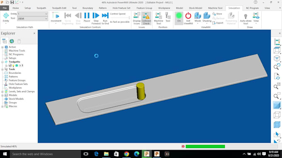The height and width of the screenshot is (158, 282).
Task: Click the Windows search box
Action: click(x=45, y=154)
